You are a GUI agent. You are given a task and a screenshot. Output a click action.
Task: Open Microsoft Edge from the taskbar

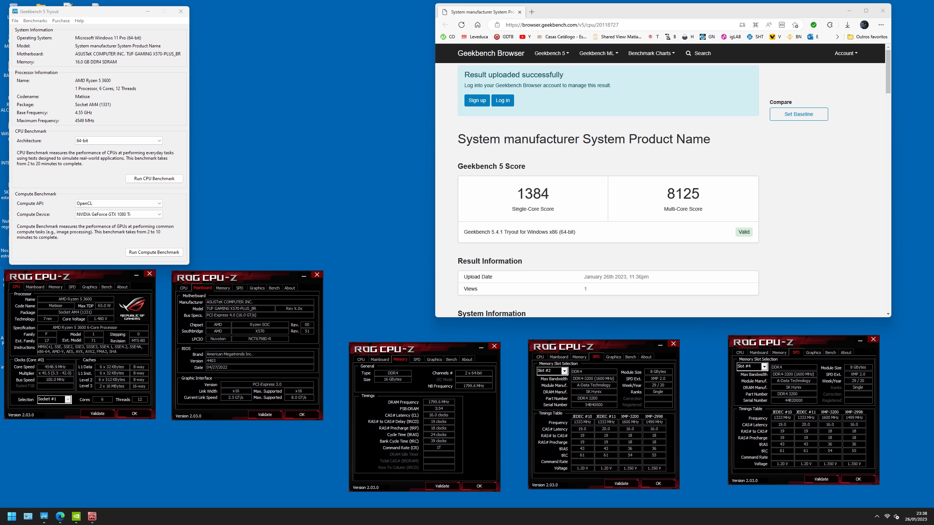60,516
